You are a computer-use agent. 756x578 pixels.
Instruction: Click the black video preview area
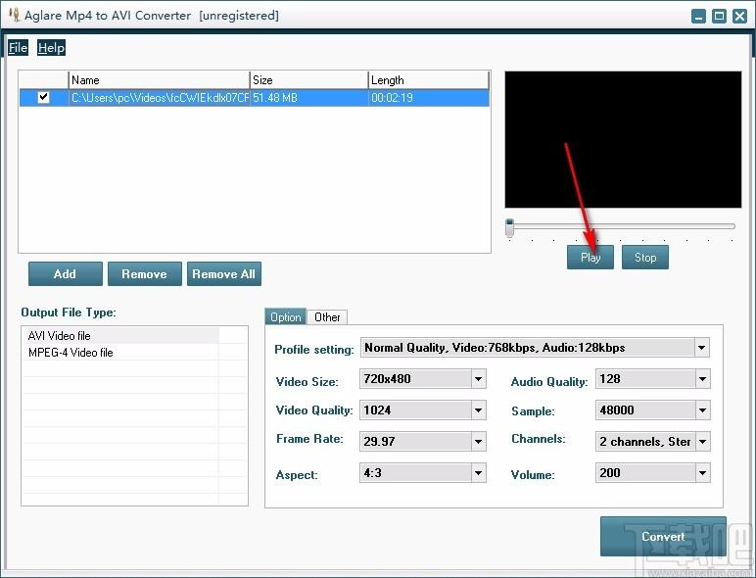(x=623, y=140)
